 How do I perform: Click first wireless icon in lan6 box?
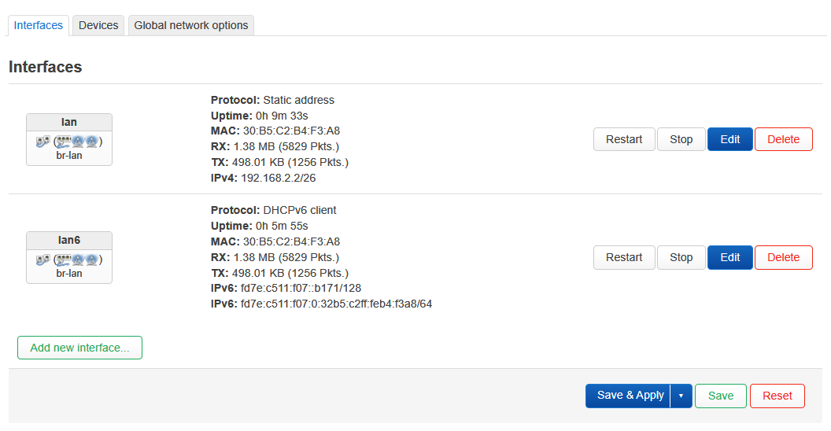click(78, 260)
